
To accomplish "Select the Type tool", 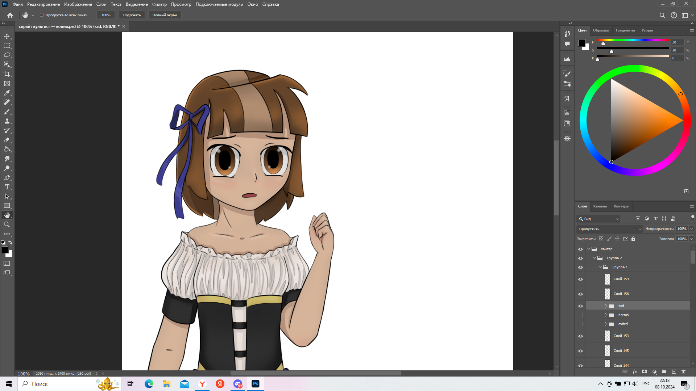I will [x=7, y=187].
